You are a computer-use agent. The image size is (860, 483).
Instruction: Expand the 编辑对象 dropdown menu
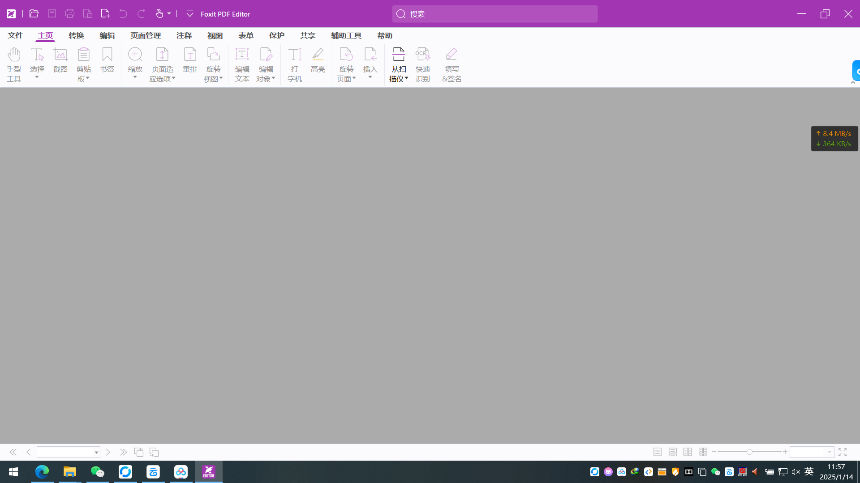pyautogui.click(x=273, y=78)
